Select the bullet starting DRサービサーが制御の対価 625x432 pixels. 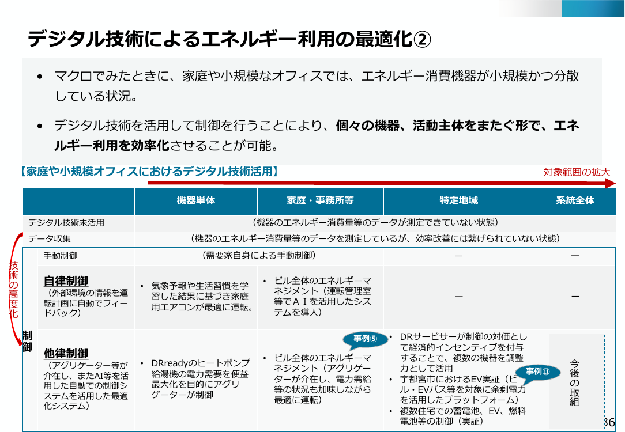click(x=458, y=353)
